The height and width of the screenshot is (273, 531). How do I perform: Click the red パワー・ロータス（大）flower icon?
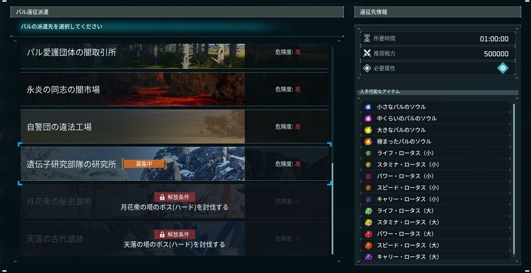(368, 234)
